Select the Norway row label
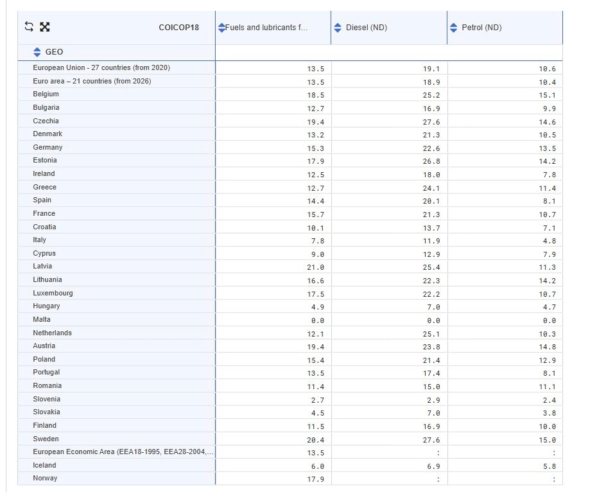The image size is (597, 492). point(45,479)
